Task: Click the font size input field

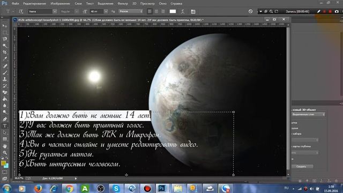Action: click(96, 11)
